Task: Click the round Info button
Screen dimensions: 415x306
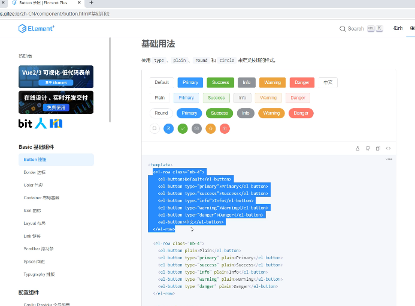Action: coord(246,113)
